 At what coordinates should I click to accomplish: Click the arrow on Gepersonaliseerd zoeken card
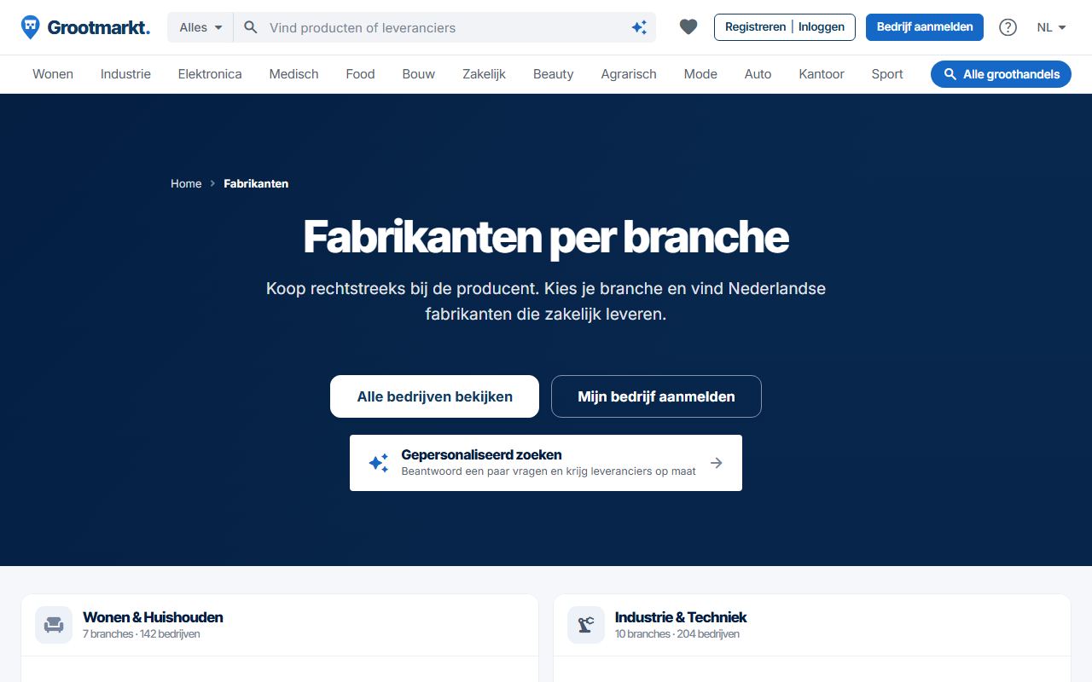pyautogui.click(x=717, y=463)
